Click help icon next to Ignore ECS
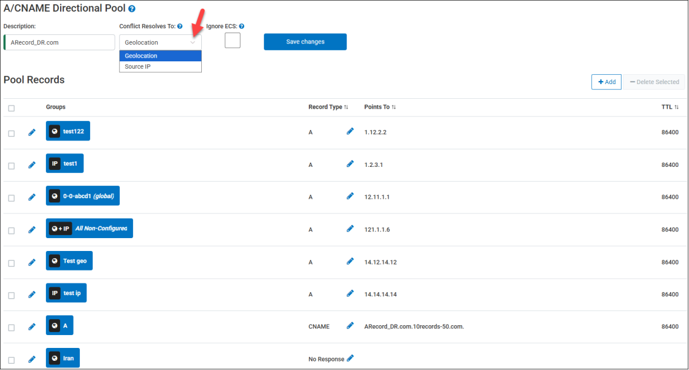This screenshot has width=689, height=370. (x=242, y=26)
